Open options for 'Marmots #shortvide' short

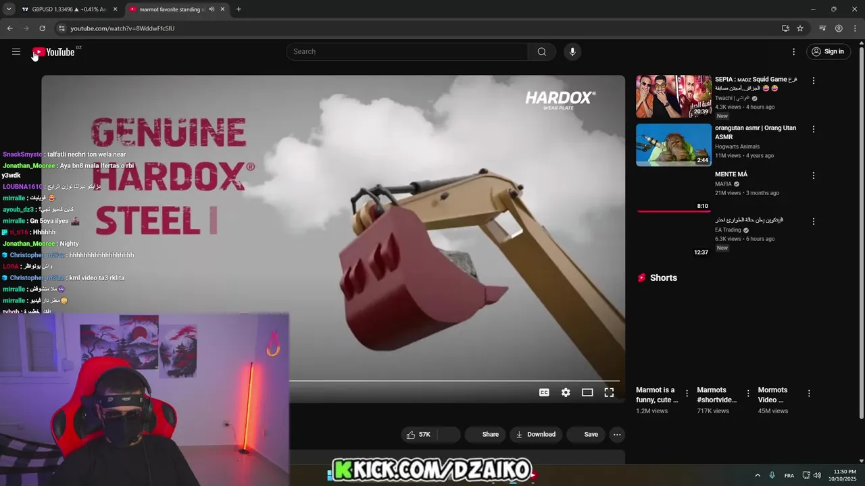[x=748, y=394]
